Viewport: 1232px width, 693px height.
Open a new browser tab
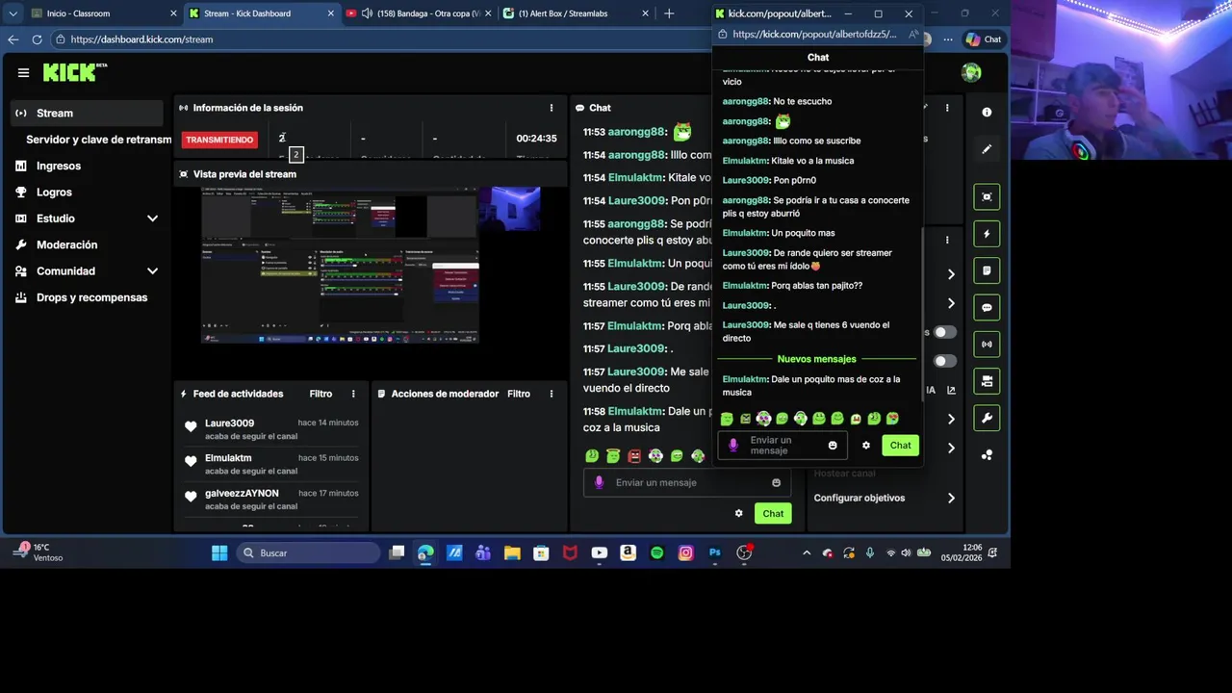[x=669, y=13]
